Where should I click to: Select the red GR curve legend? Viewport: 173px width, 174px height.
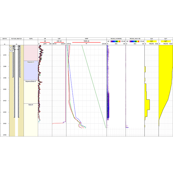[45, 41]
